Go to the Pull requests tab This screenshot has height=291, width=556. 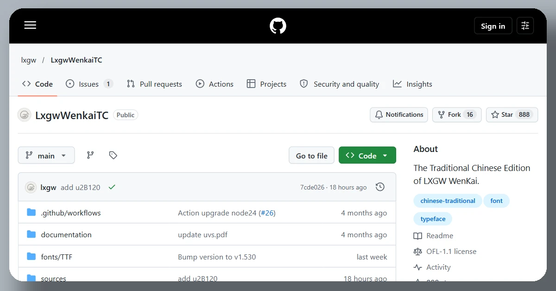tap(154, 84)
